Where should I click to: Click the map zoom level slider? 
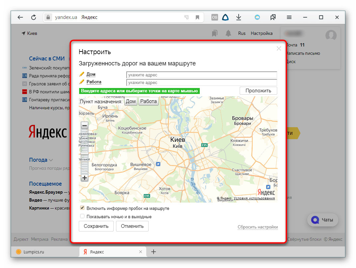tap(84, 151)
